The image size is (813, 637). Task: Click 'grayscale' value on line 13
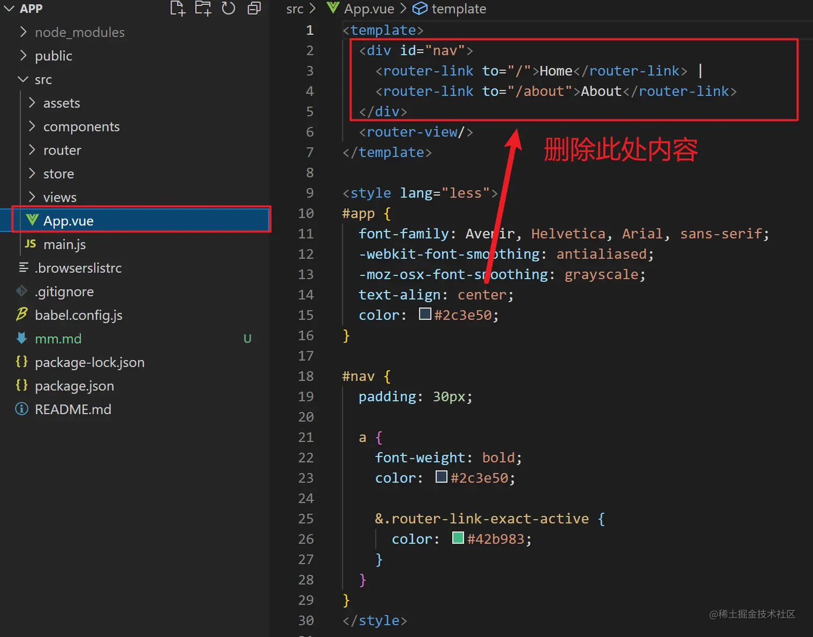[601, 274]
